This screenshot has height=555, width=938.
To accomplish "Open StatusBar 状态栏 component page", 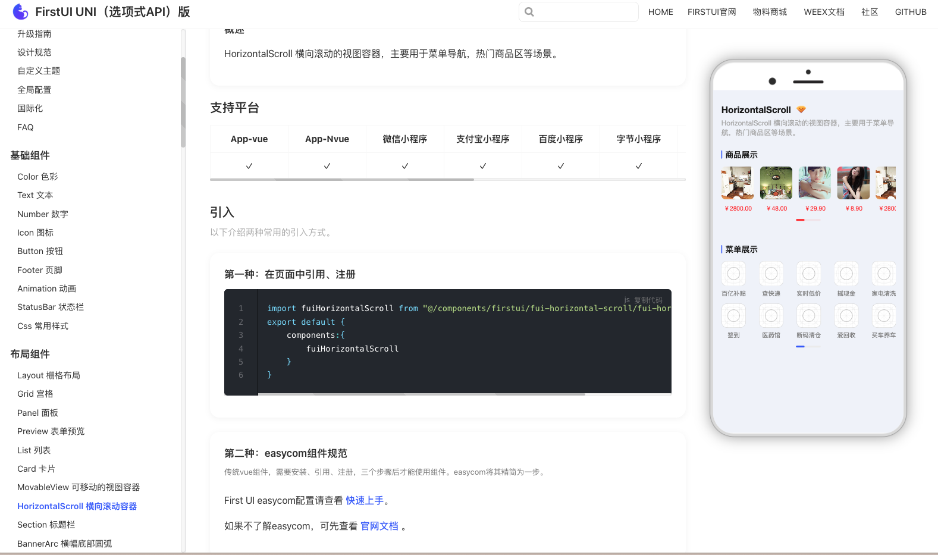I will tap(51, 307).
